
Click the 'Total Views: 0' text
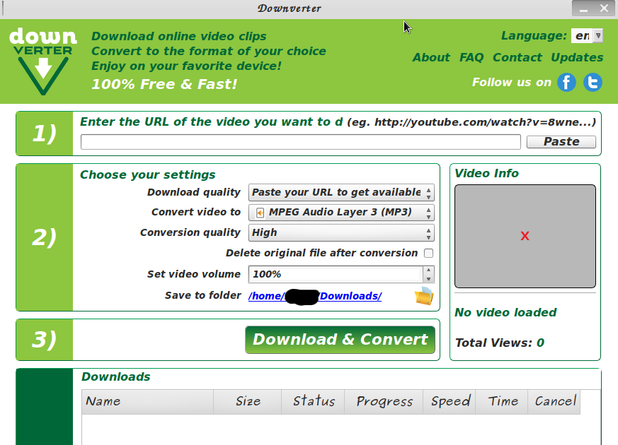click(500, 343)
